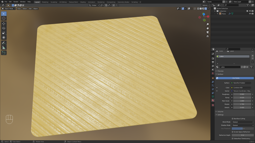The height and width of the screenshot is (143, 255).
Task: Open the View Layer properties tab
Action: pos(213,66)
